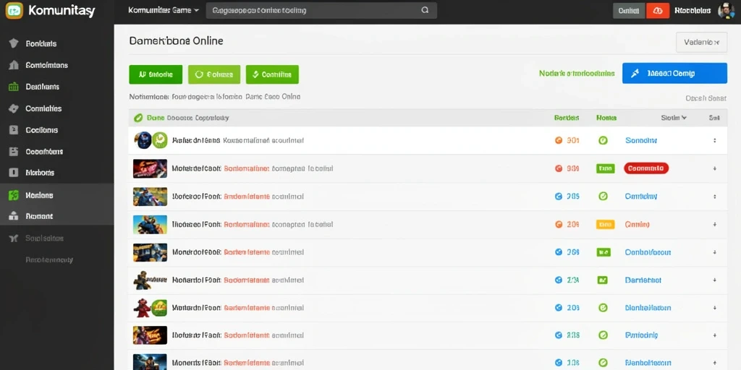Open kebab menu in Sonodw row

pos(714,140)
